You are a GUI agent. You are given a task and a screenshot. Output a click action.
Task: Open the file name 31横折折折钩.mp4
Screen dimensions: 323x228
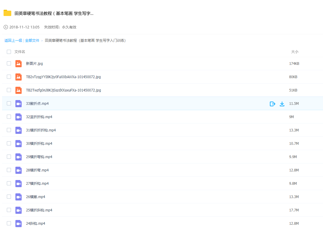[x=41, y=130]
